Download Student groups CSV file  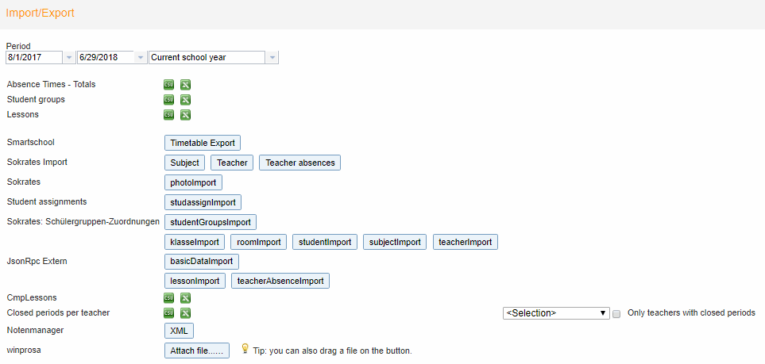pos(168,100)
